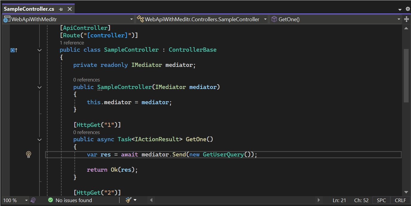
Task: Pin the SampleController.cs tab
Action: [x=61, y=9]
